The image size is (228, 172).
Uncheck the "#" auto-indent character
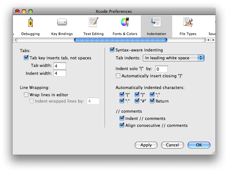click(x=137, y=101)
